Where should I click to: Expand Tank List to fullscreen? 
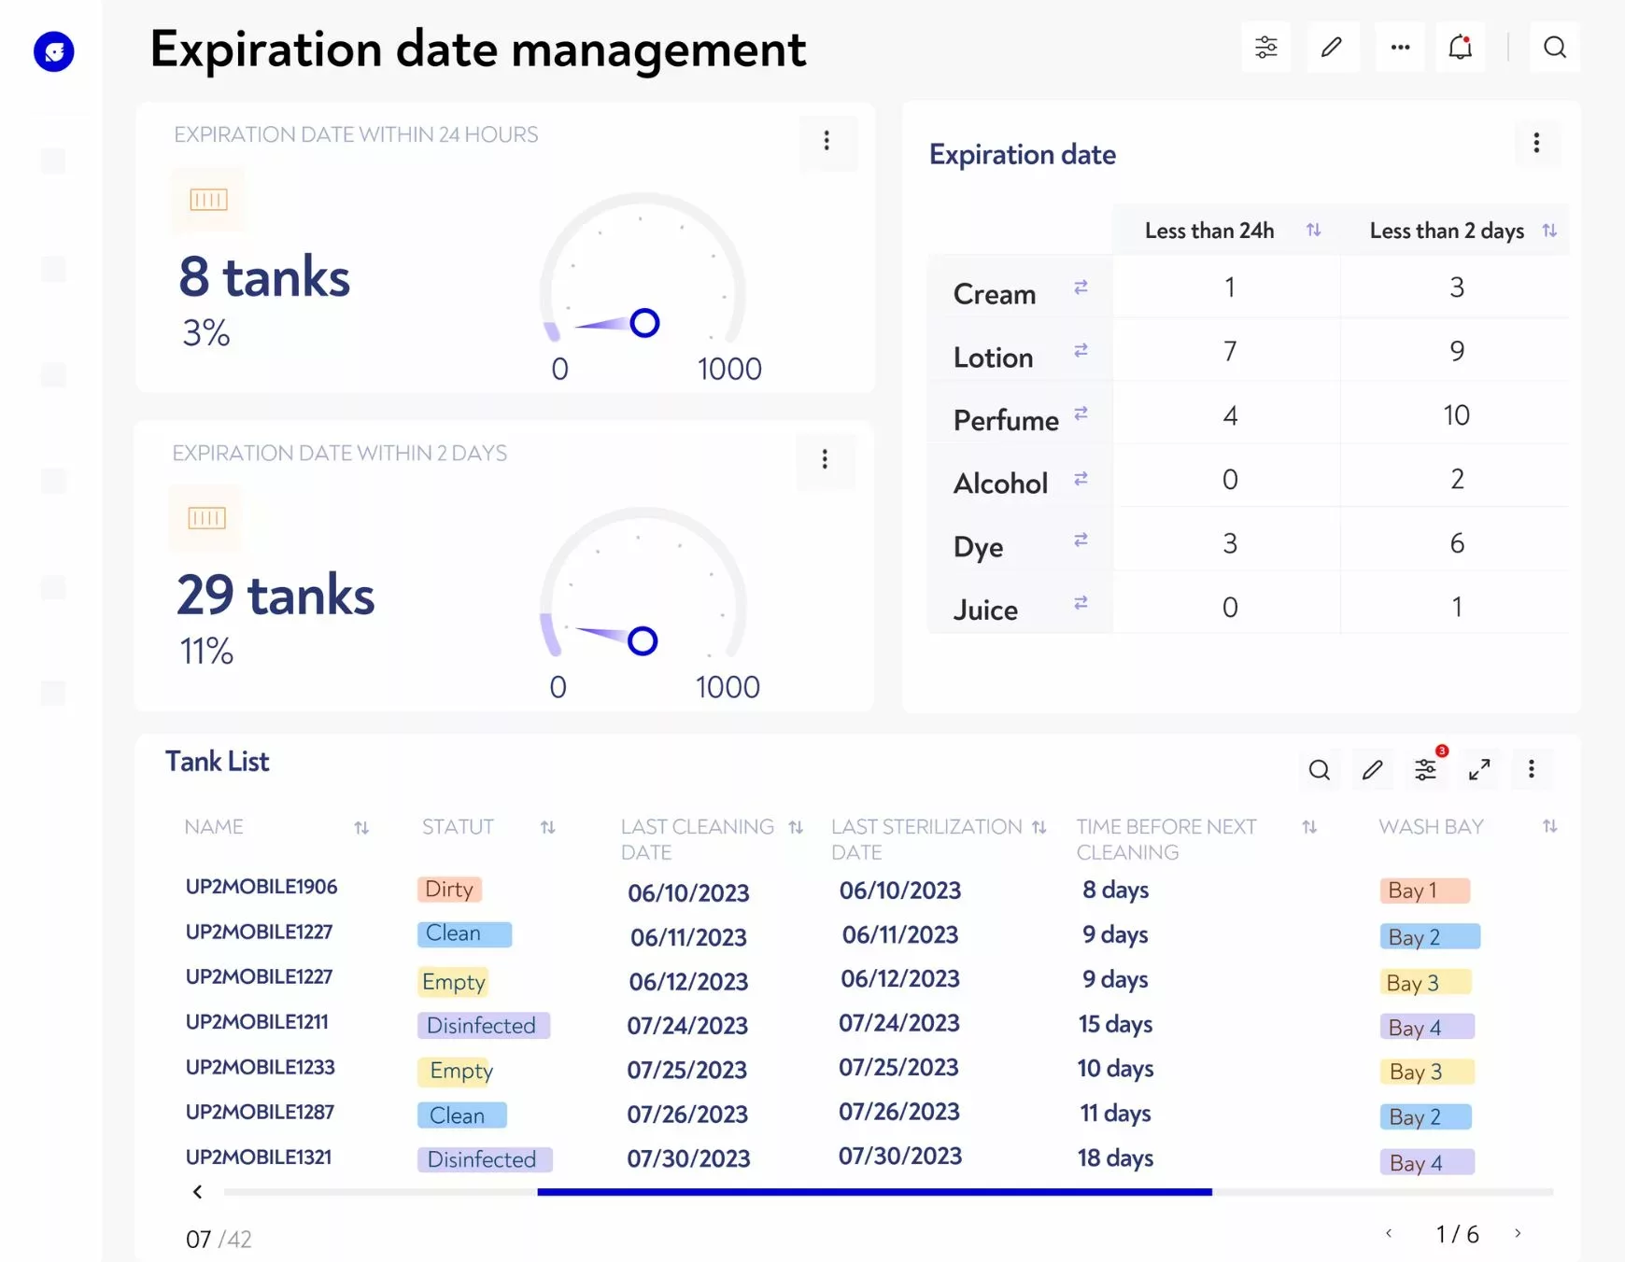point(1478,770)
